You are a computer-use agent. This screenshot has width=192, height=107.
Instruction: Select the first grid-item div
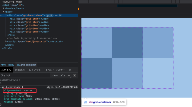click(x=29, y=19)
